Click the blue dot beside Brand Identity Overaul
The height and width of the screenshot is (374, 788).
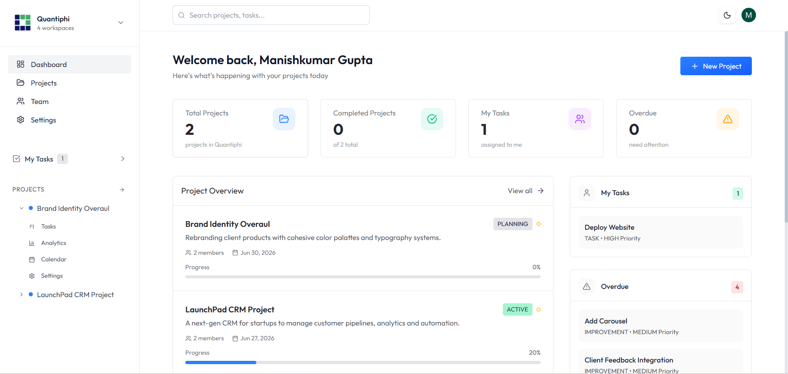click(x=31, y=208)
